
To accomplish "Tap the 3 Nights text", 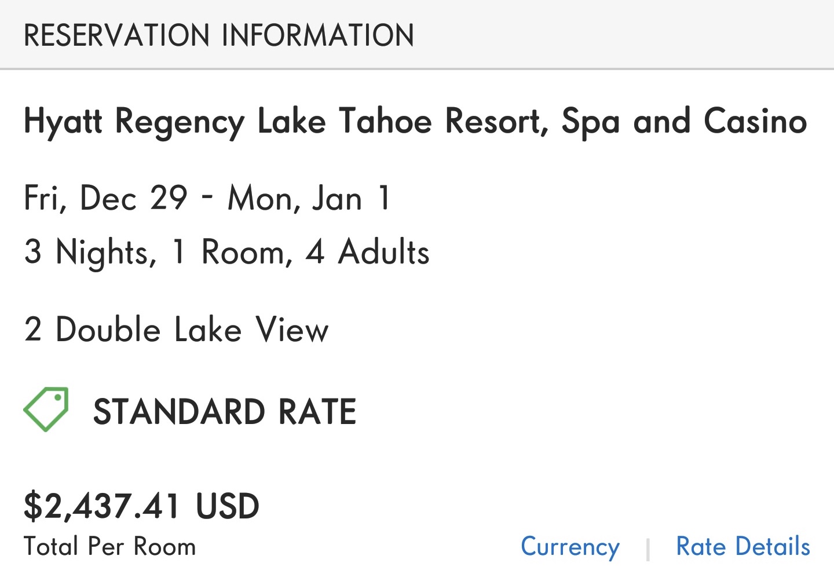I will pos(90,253).
